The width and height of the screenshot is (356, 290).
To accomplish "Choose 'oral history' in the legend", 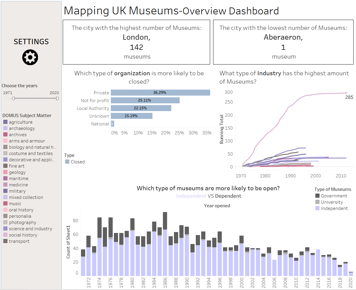I will click(x=21, y=210).
